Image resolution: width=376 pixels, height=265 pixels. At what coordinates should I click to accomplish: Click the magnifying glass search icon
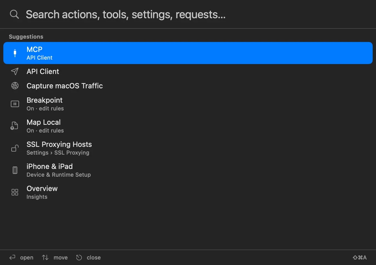[14, 14]
